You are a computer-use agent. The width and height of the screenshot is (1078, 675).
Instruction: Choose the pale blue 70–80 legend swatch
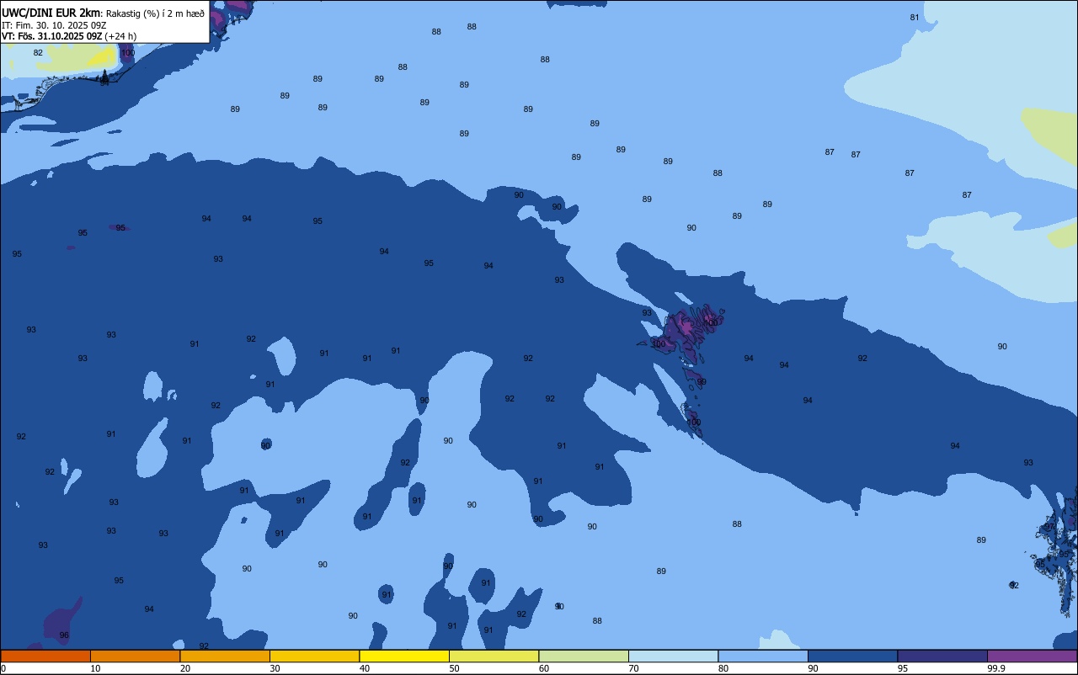[673, 656]
